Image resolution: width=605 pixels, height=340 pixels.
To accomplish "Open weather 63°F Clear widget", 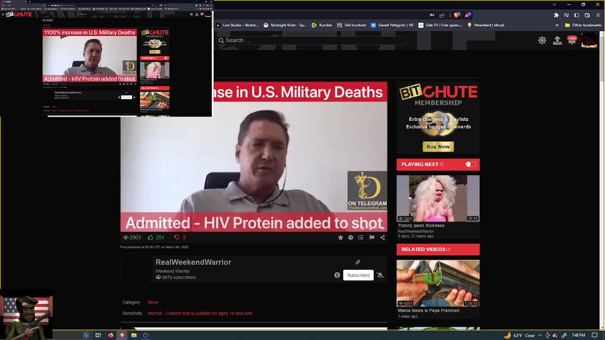I will (x=519, y=335).
